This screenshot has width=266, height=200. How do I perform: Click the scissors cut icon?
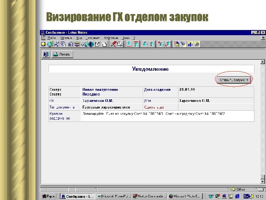coord(57,44)
